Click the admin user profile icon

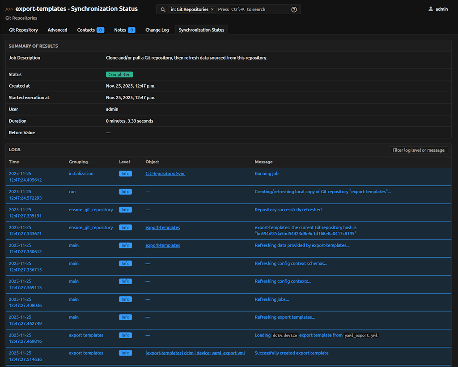[431, 9]
